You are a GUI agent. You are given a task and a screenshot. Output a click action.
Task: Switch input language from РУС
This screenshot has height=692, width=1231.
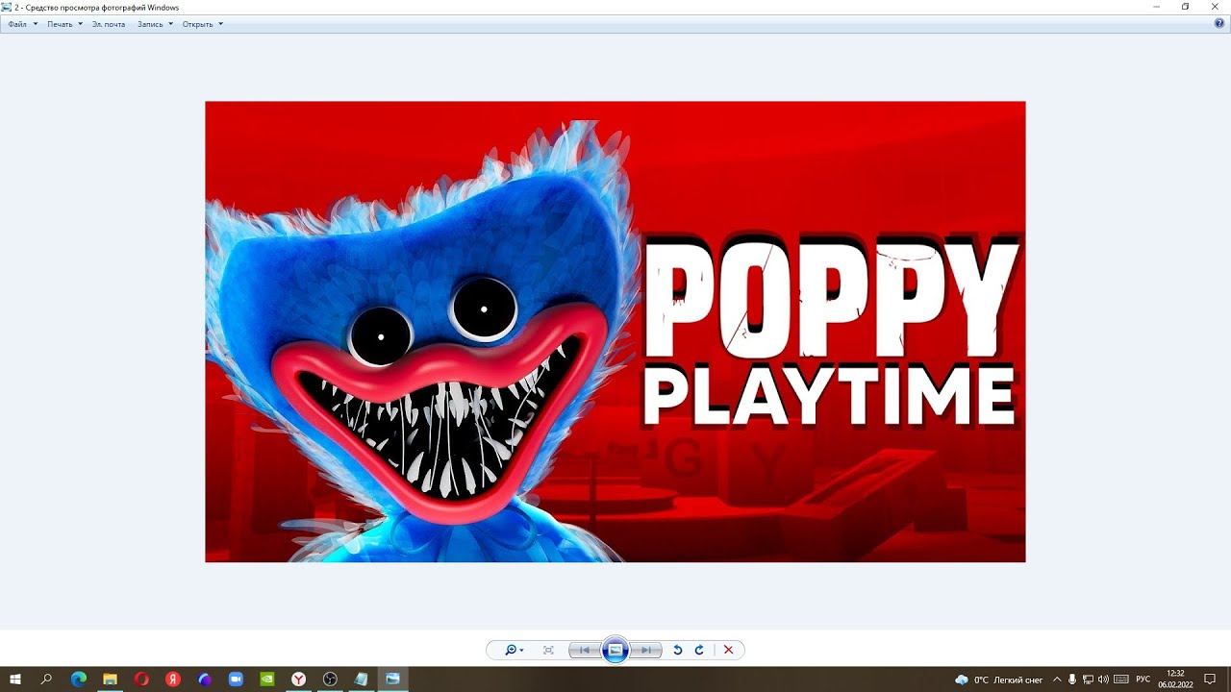coord(1143,680)
